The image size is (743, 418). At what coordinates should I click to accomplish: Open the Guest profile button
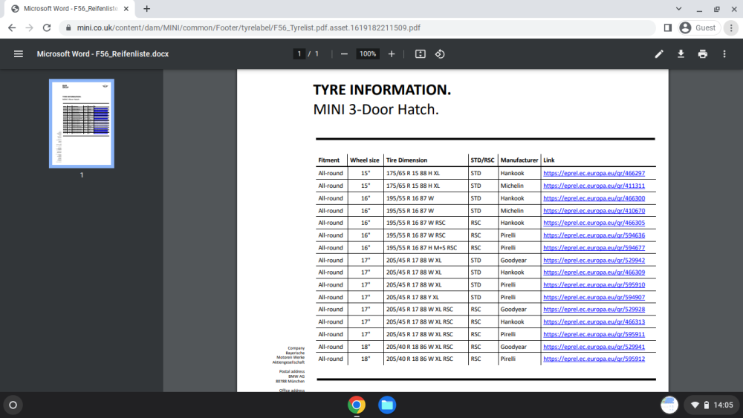tap(698, 28)
